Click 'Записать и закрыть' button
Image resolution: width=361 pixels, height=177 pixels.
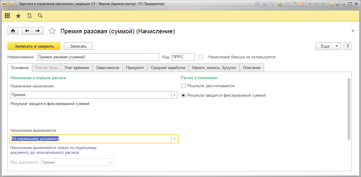(34, 46)
